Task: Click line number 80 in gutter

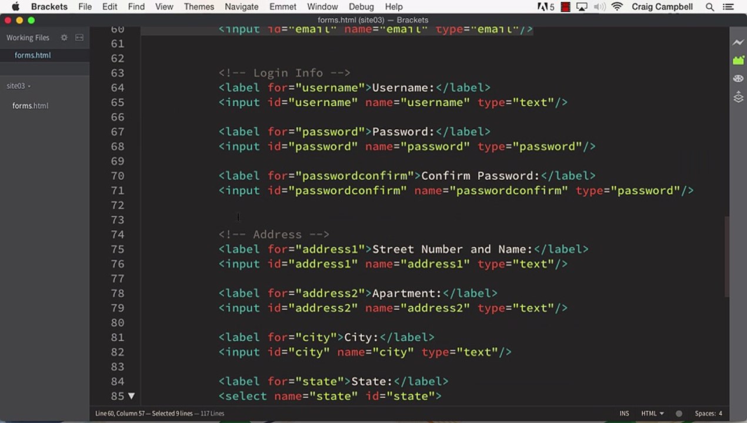Action: click(117, 323)
